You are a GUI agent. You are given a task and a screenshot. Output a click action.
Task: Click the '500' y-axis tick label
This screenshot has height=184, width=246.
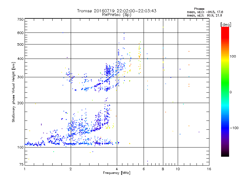(x=20, y=44)
